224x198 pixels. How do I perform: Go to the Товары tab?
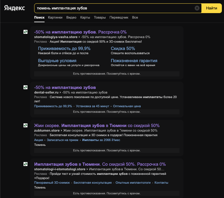click(100, 18)
